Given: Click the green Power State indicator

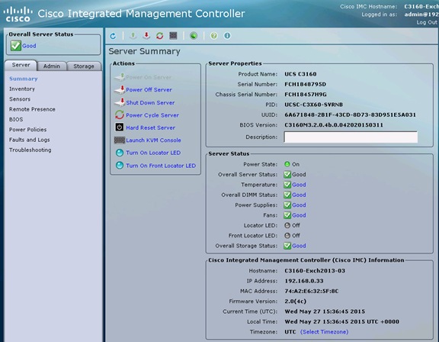Looking at the screenshot, I should click(287, 164).
